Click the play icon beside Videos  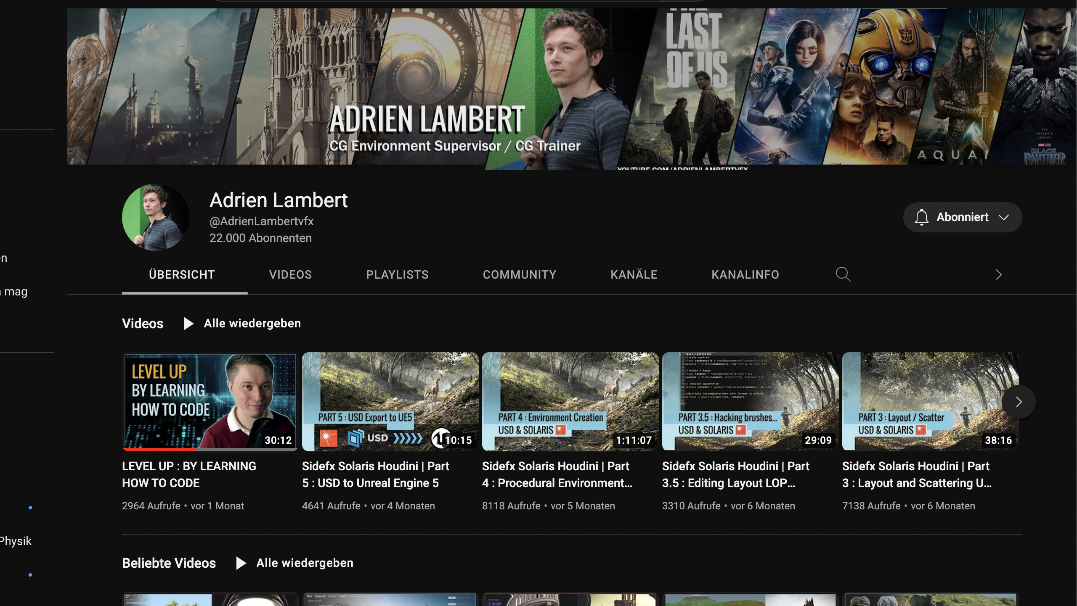click(188, 323)
